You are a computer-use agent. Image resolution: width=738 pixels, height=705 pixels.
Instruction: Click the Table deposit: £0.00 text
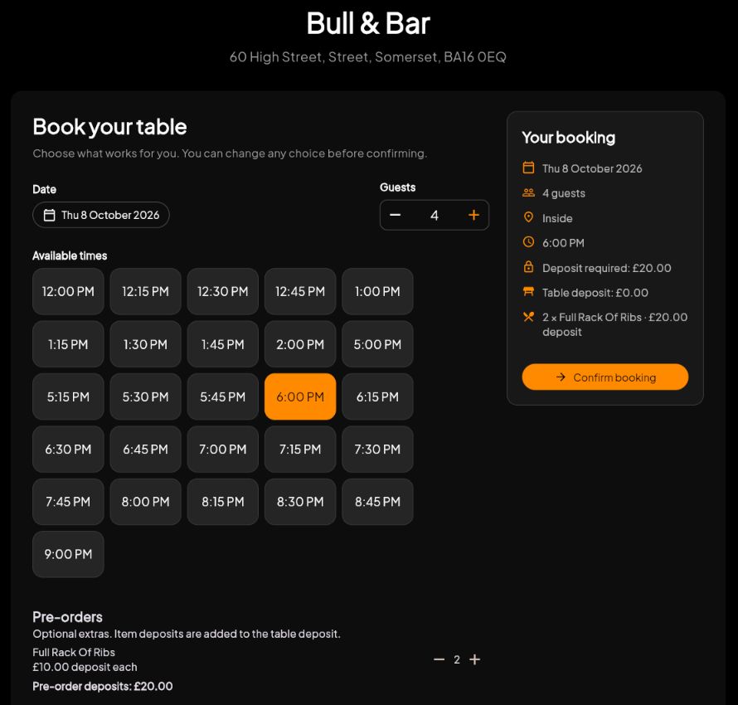click(595, 293)
